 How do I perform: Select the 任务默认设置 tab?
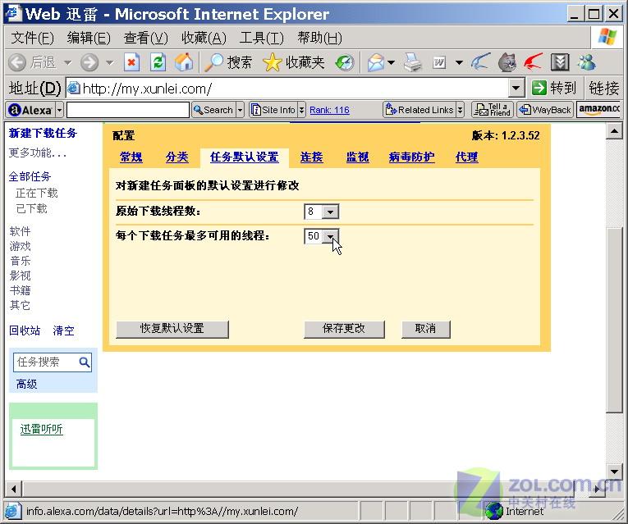(245, 157)
